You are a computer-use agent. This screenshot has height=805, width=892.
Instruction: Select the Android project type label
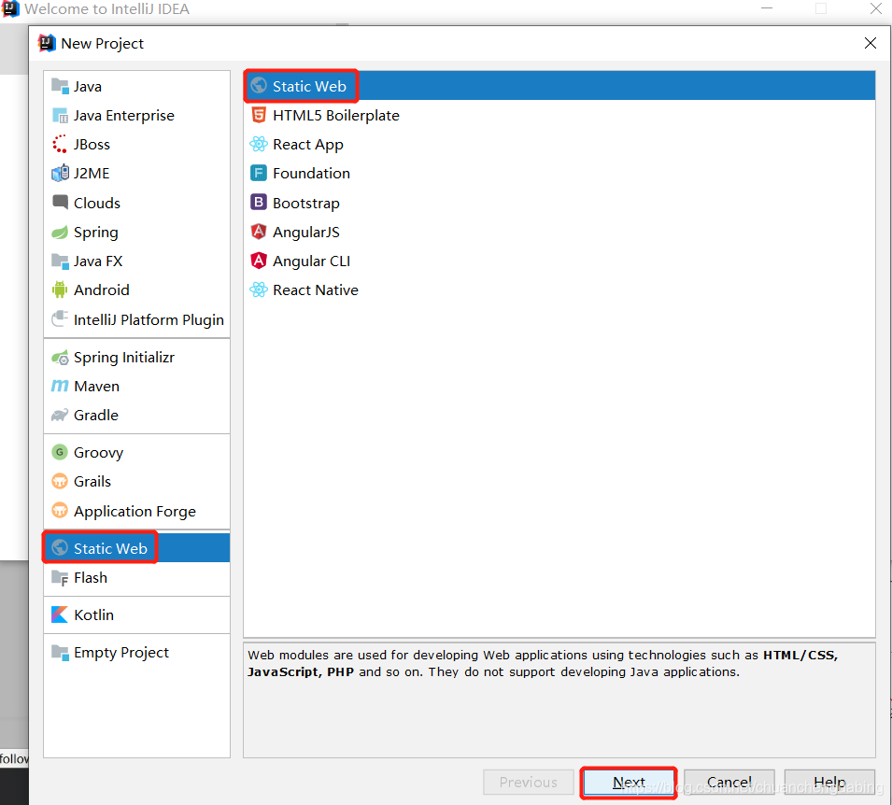102,290
